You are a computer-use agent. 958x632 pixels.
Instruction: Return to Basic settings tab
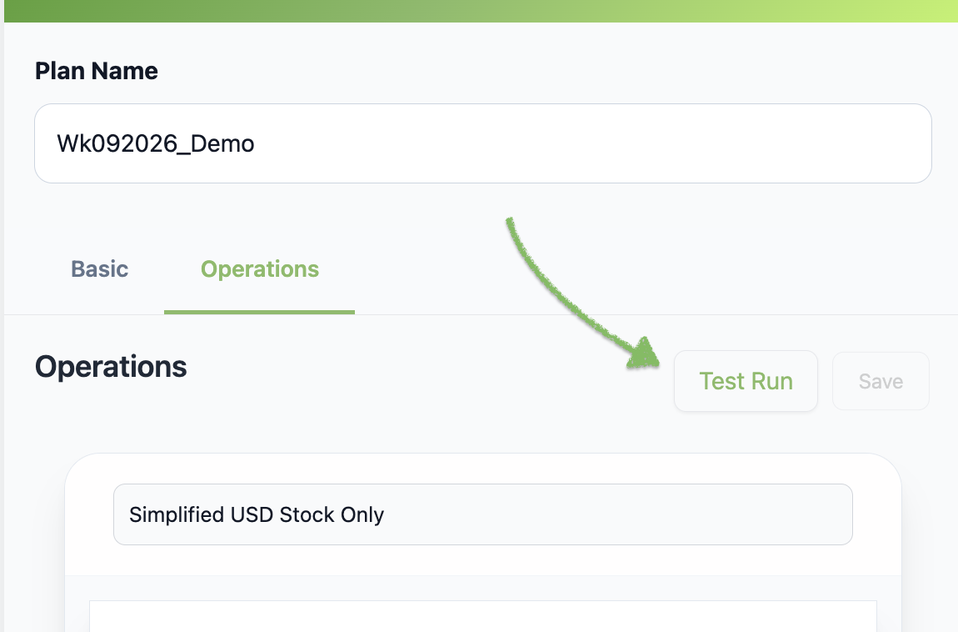(x=99, y=268)
